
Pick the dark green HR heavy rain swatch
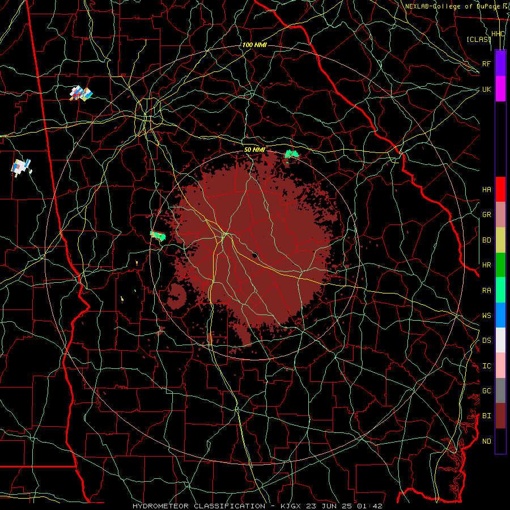[500, 265]
